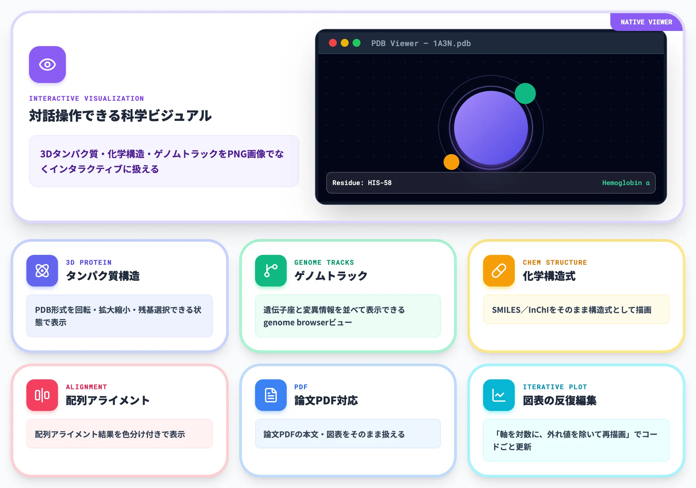This screenshot has width=696, height=488.
Task: Click the タンパク質構造 card title
Action: (103, 276)
